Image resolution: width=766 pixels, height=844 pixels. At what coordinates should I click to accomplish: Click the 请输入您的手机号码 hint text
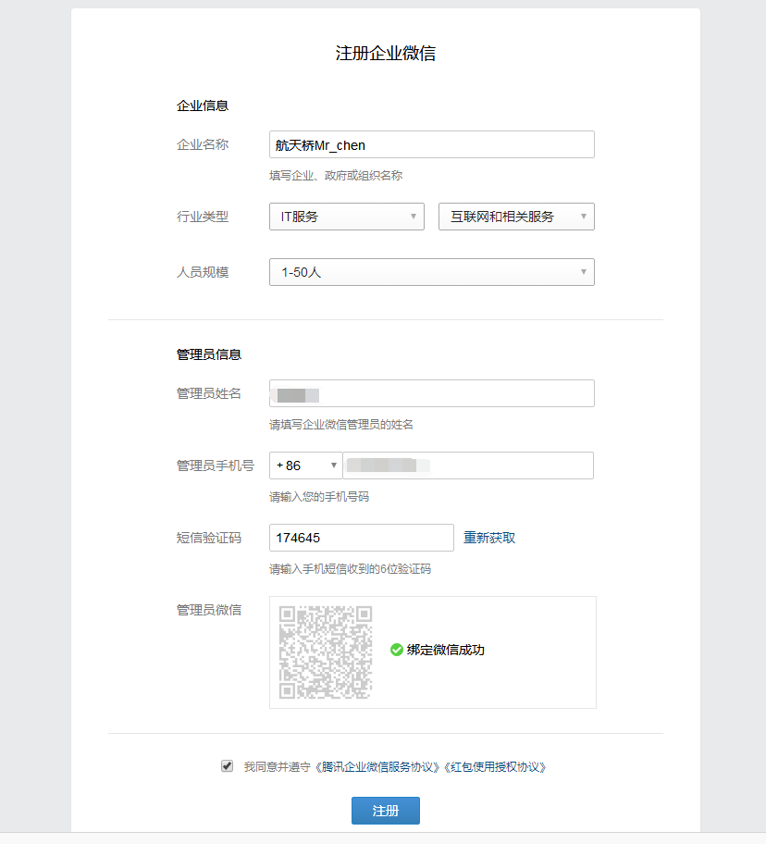click(x=319, y=497)
